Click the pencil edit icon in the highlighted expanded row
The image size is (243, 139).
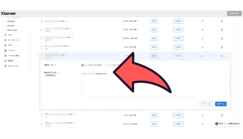coord(203,56)
